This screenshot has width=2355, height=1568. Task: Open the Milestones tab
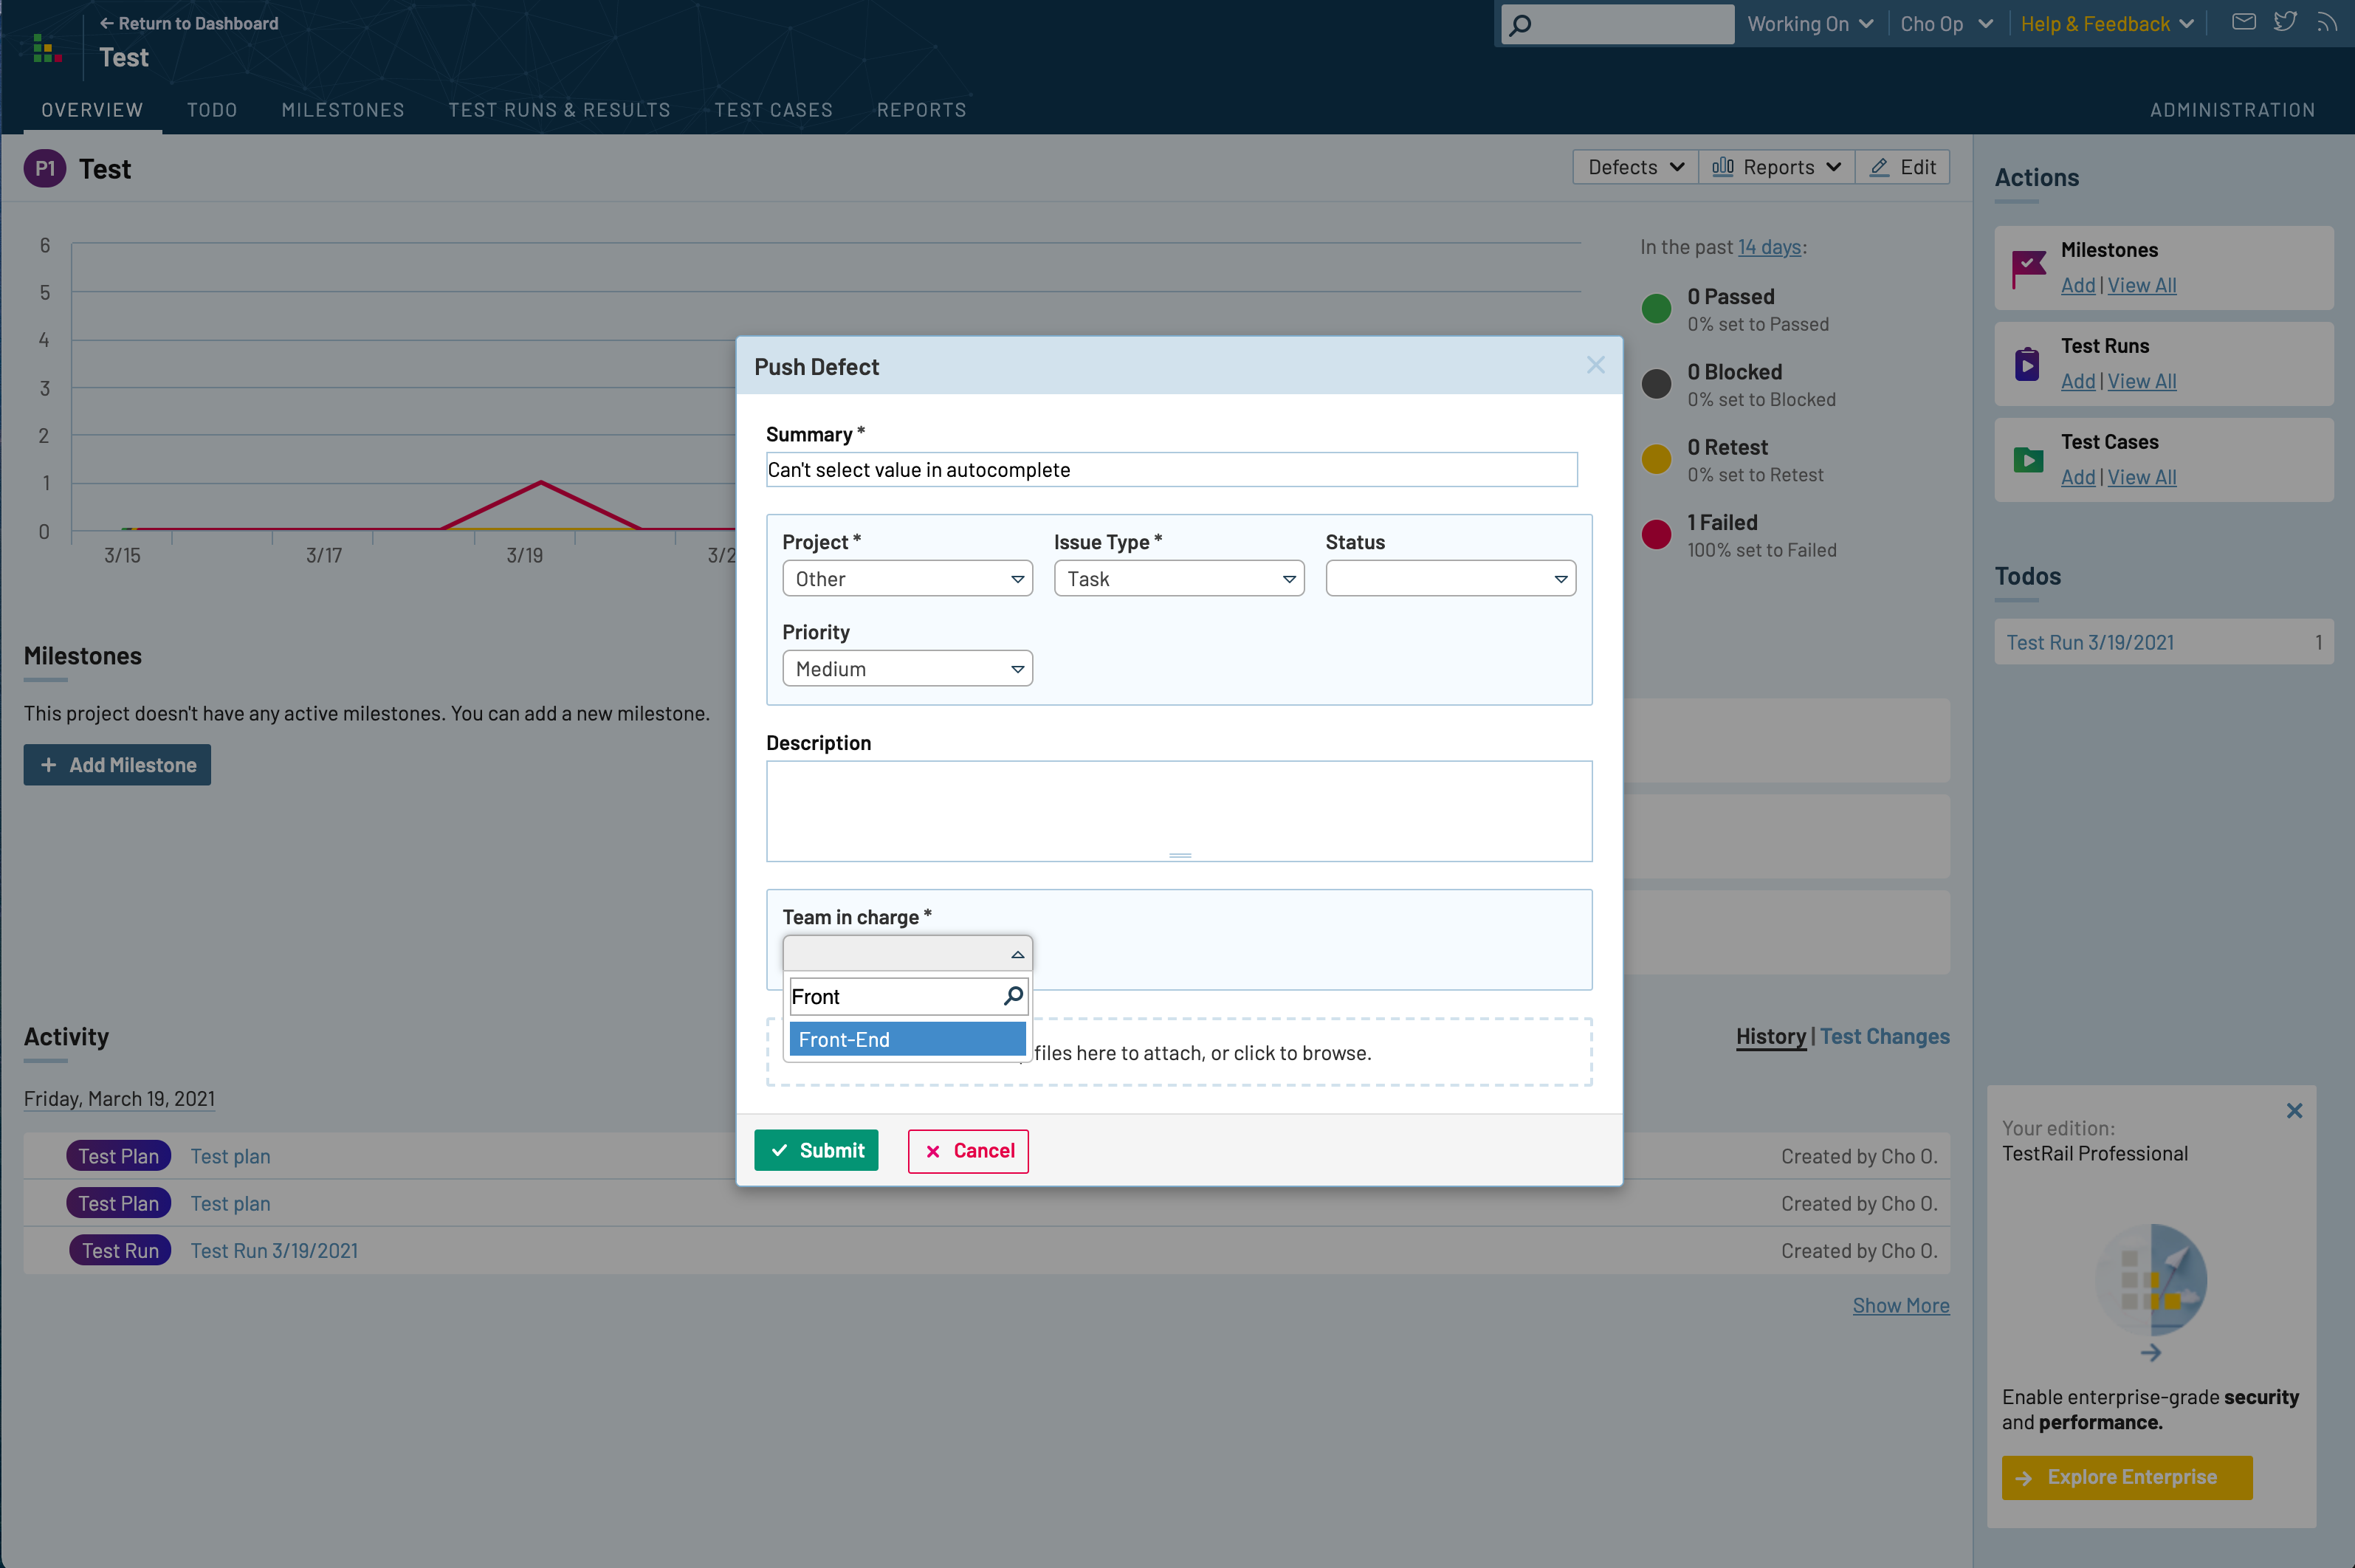pos(343,110)
